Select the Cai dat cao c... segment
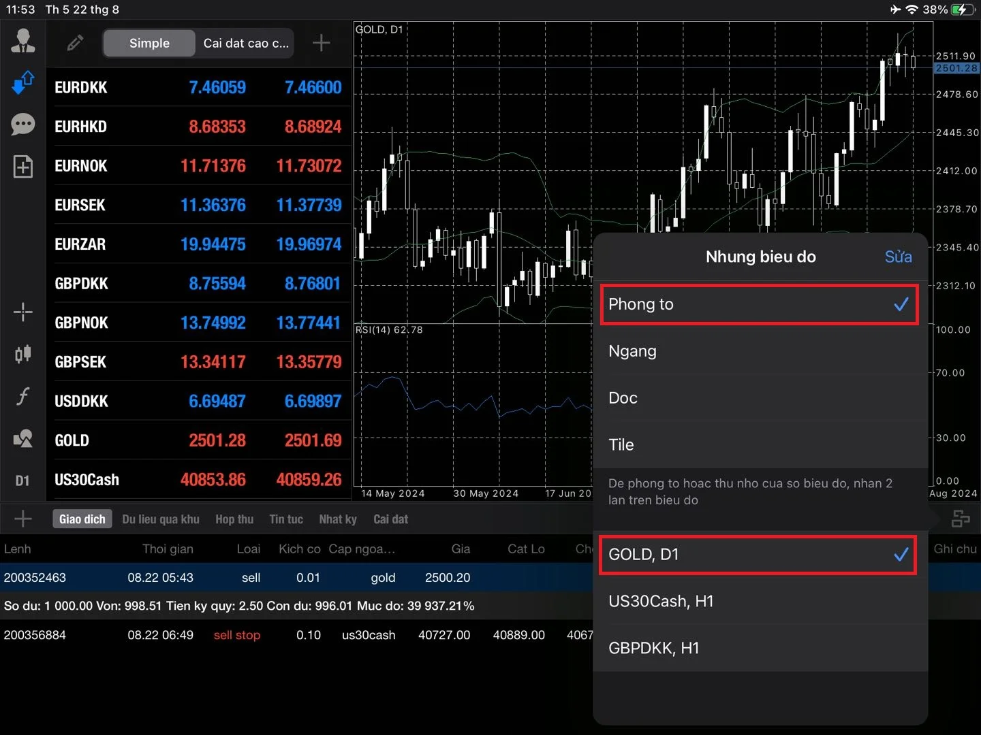 [x=246, y=43]
